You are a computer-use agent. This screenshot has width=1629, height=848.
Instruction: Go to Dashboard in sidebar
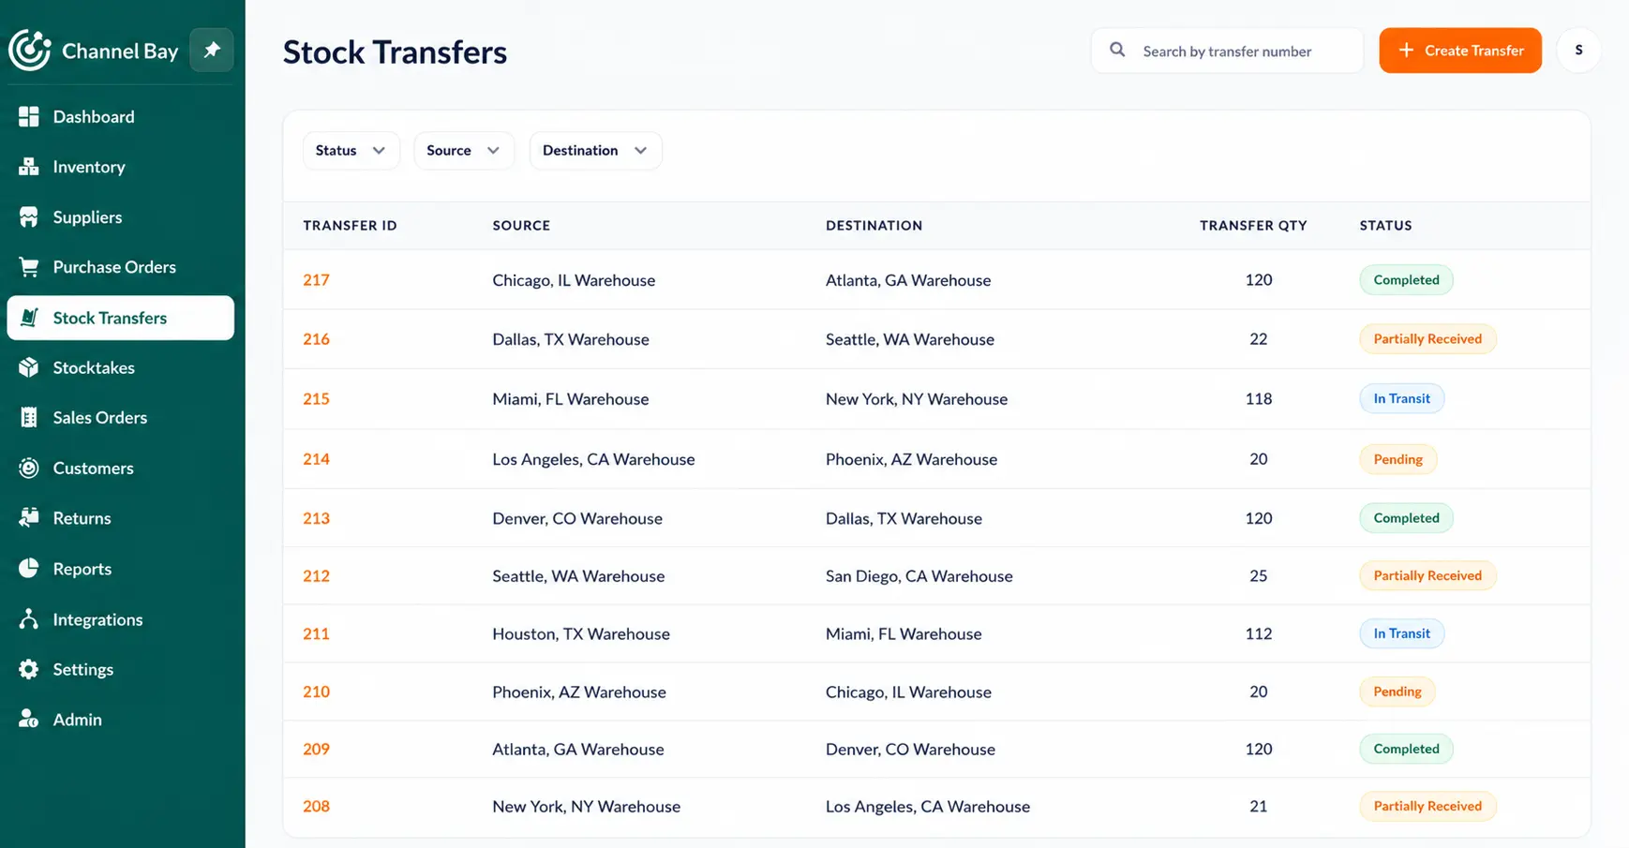coord(120,116)
